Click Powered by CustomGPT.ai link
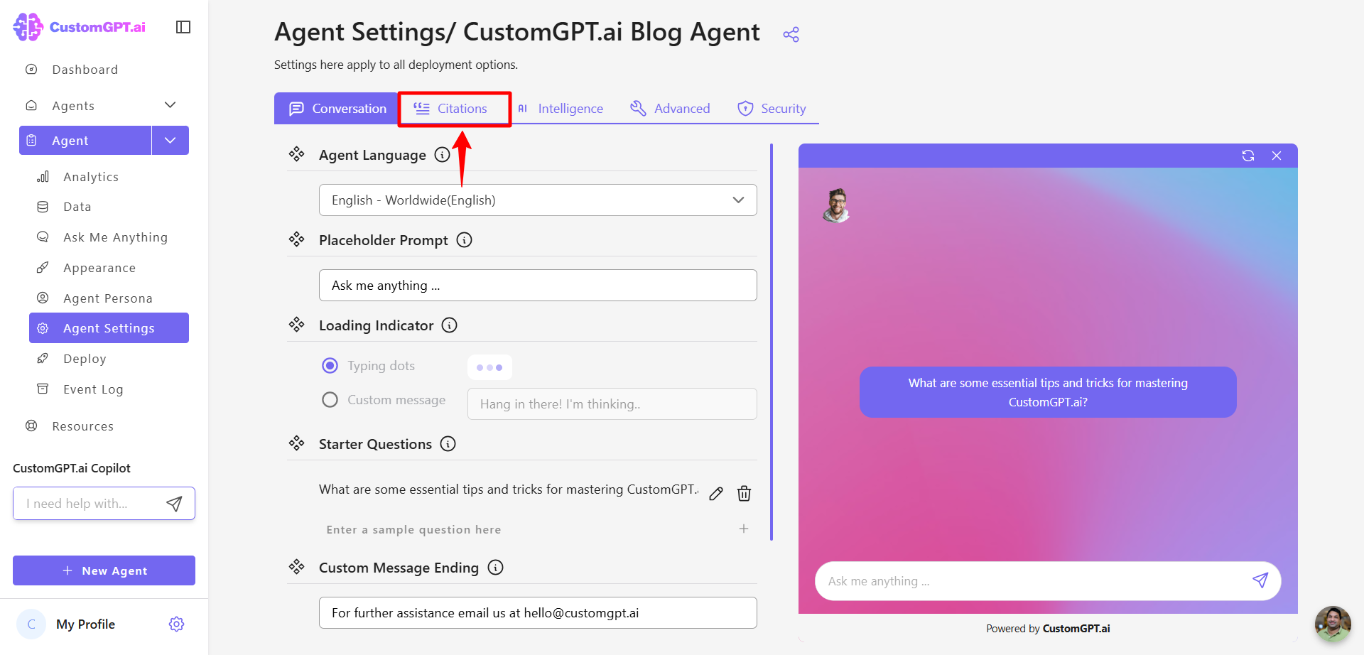 pos(1048,629)
